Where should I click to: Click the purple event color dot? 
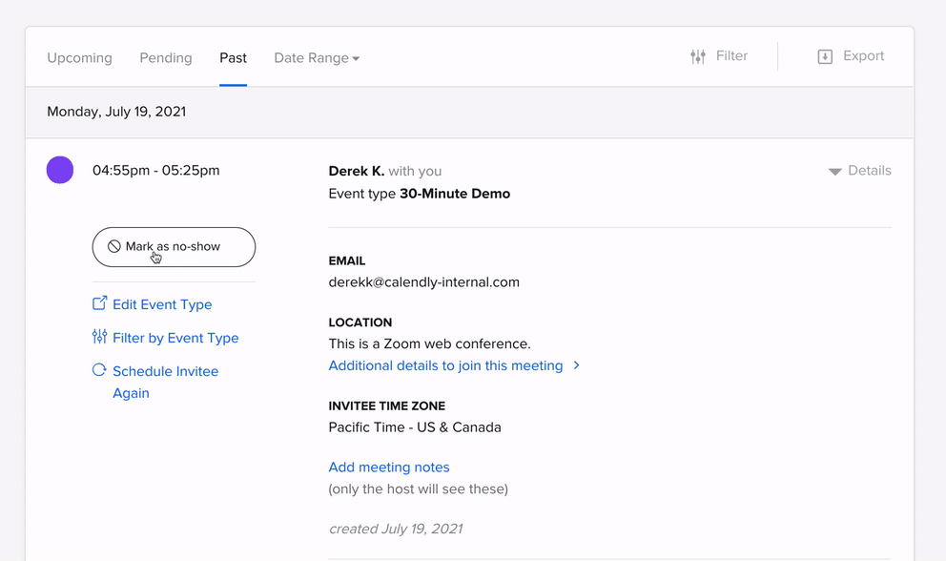tap(59, 170)
